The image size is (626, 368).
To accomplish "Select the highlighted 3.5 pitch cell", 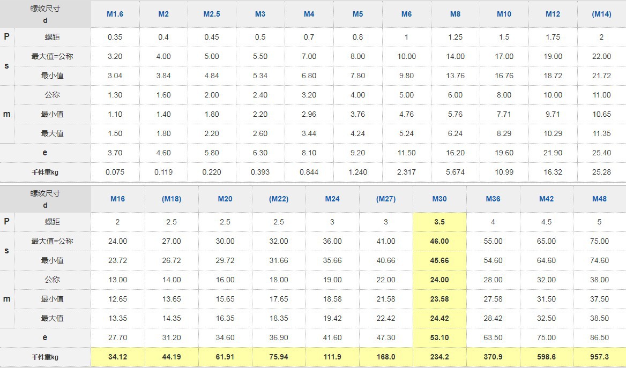I will pyautogui.click(x=439, y=222).
